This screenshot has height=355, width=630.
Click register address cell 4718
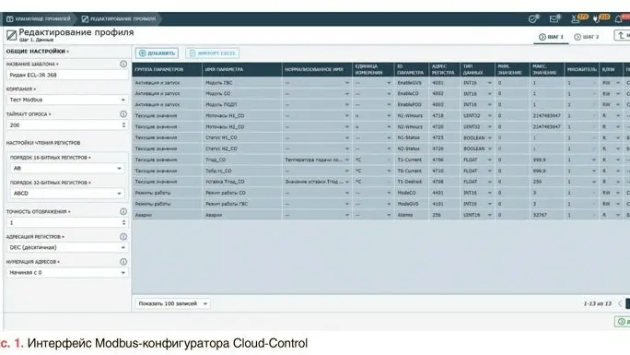(x=444, y=116)
